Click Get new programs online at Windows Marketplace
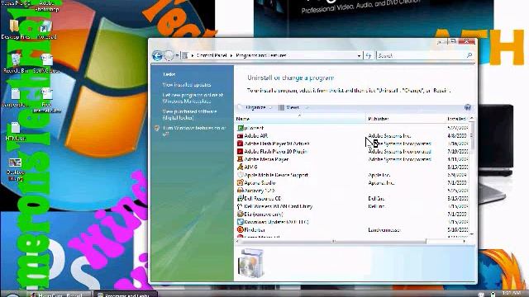This screenshot has height=297, width=529. [x=193, y=98]
